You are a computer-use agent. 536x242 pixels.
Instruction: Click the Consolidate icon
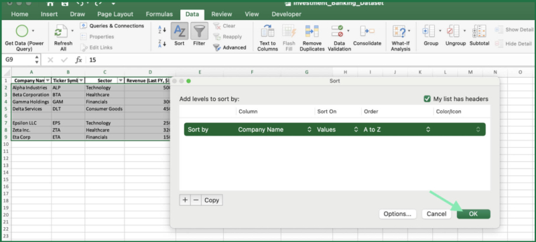(x=367, y=31)
